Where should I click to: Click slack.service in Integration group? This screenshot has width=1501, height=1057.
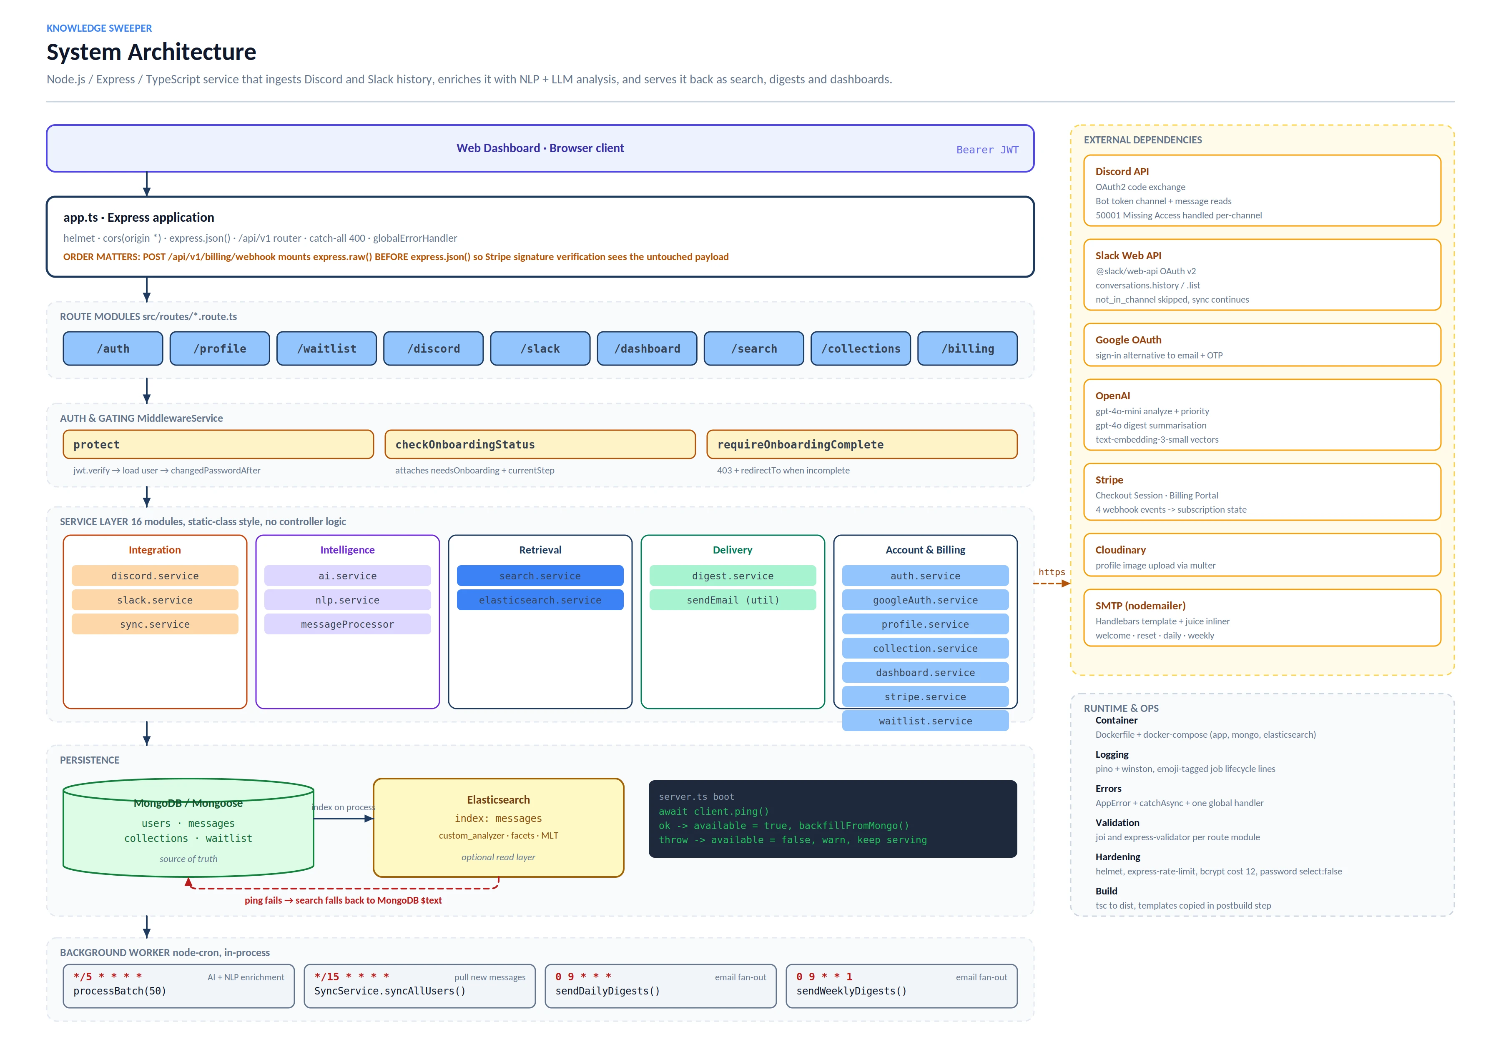pyautogui.click(x=155, y=600)
